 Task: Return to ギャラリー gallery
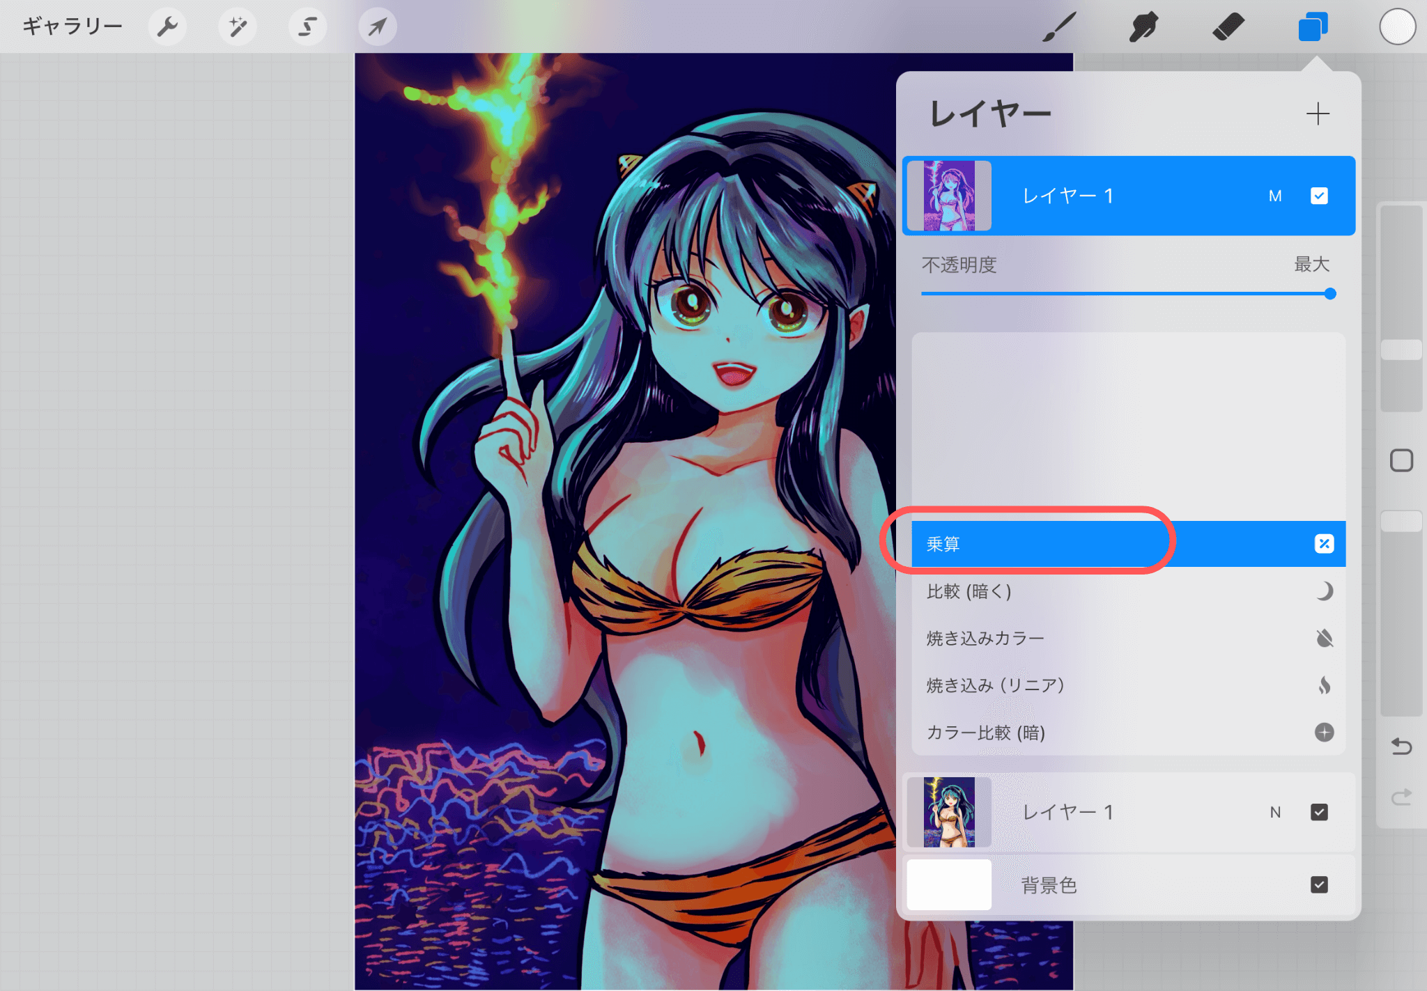(72, 27)
